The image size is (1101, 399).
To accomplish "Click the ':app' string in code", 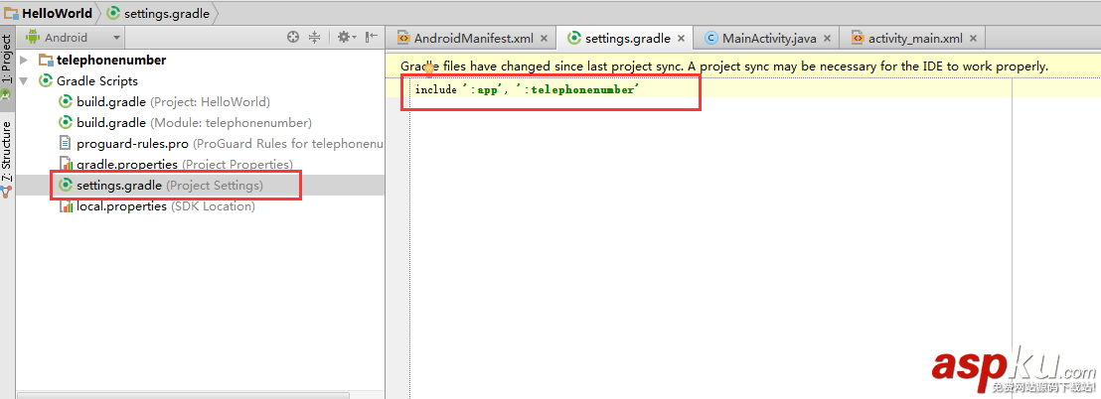I will coord(482,89).
